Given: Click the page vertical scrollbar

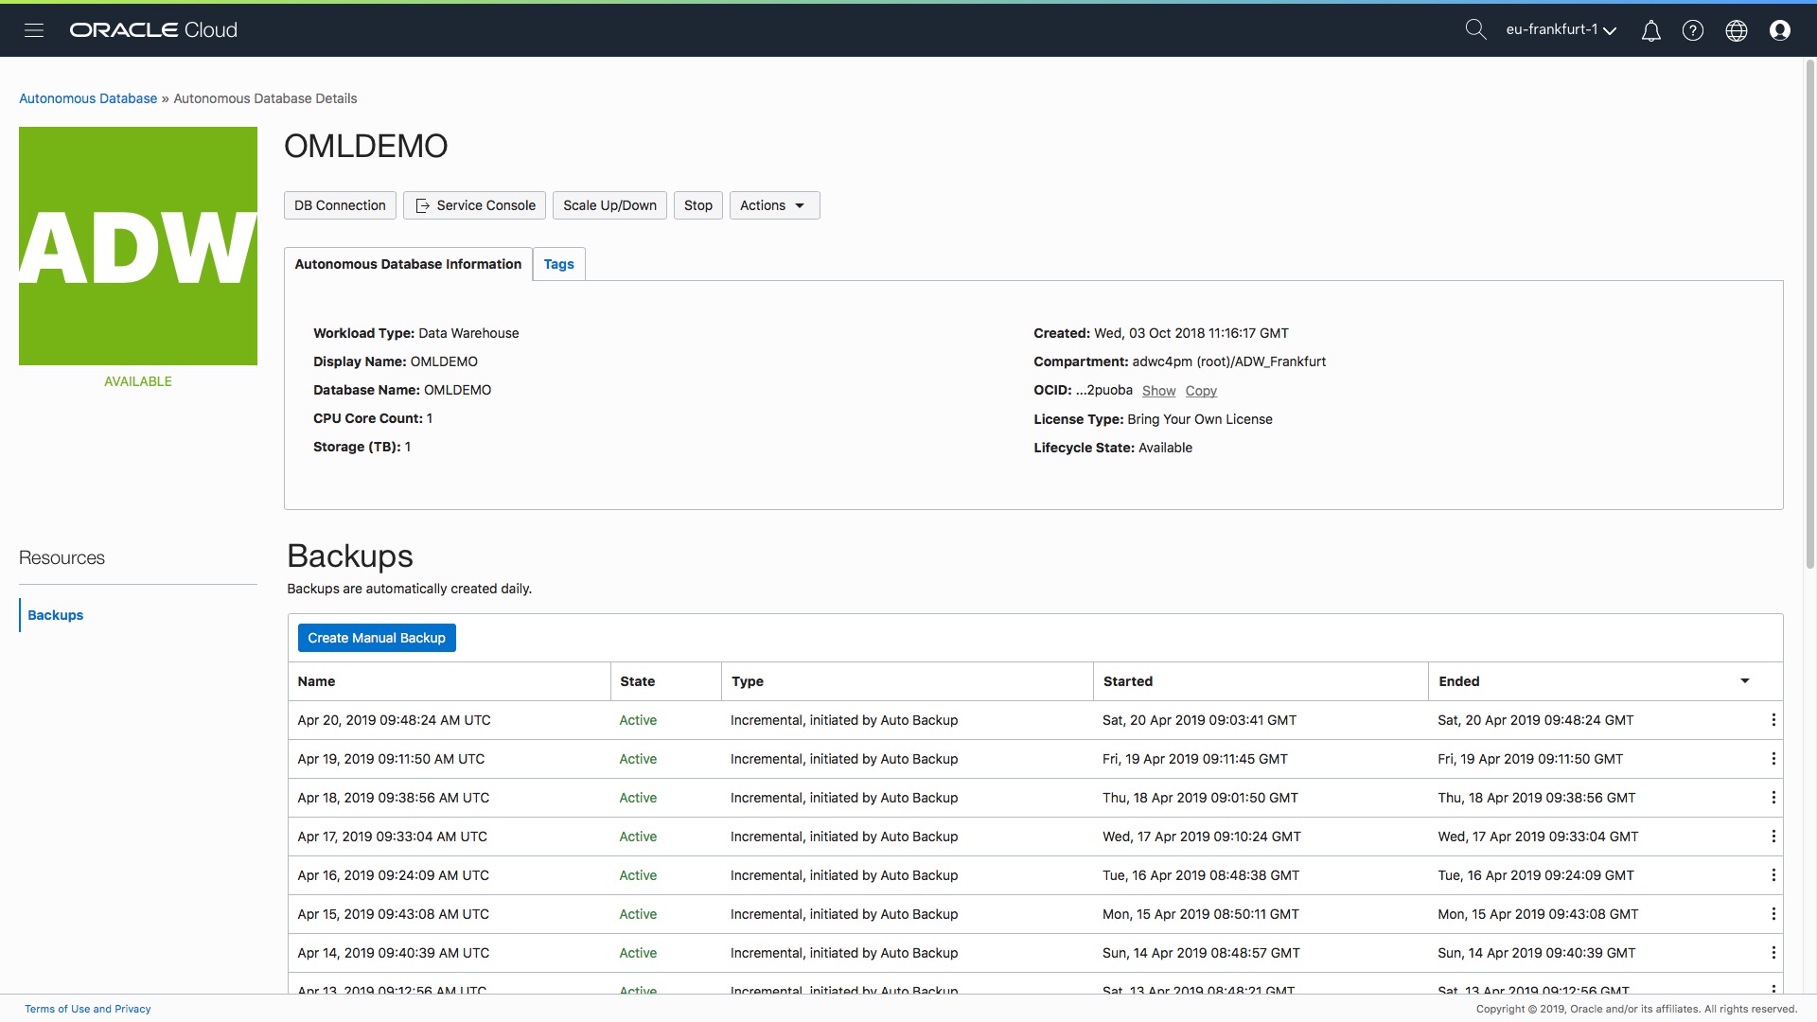Looking at the screenshot, I should click(1810, 312).
